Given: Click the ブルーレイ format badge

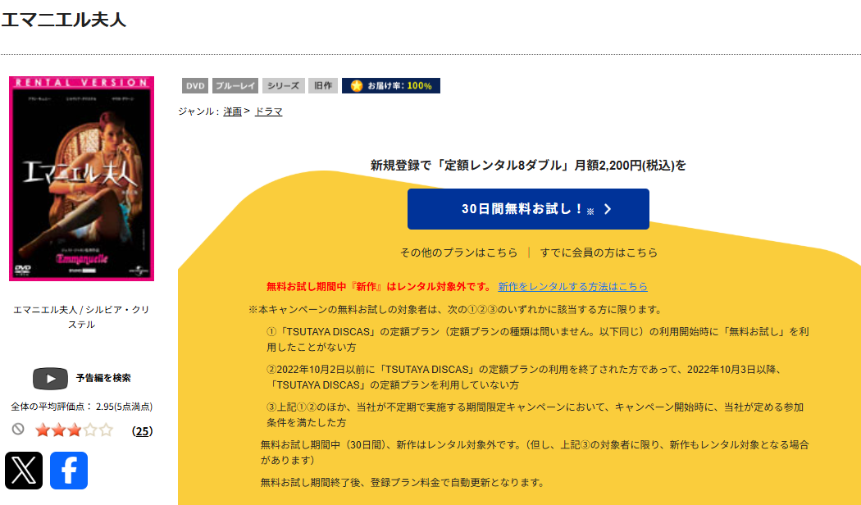Looking at the screenshot, I should (x=235, y=85).
